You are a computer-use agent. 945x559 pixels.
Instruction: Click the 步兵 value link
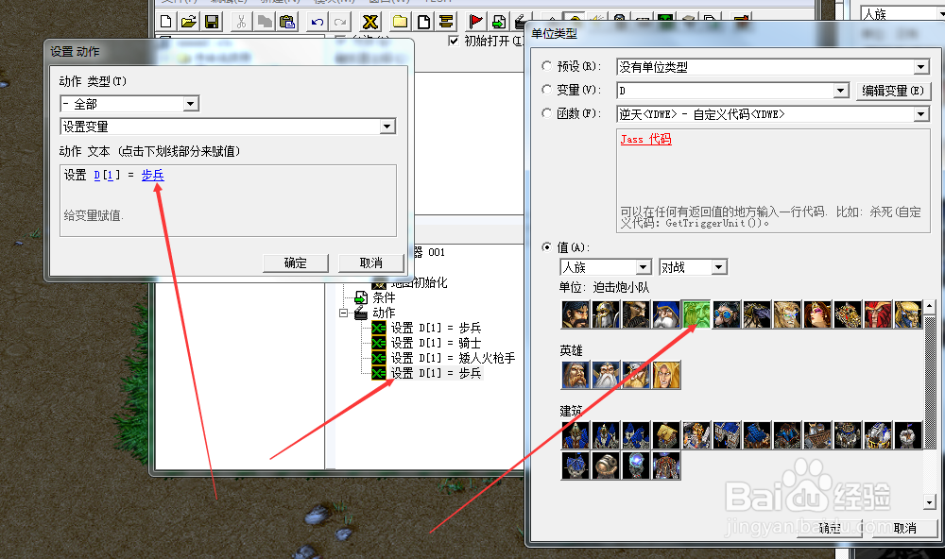[x=152, y=175]
